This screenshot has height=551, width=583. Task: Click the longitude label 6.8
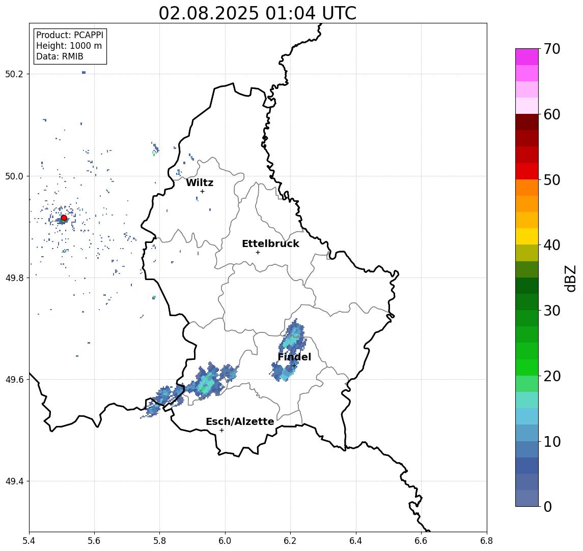[x=486, y=541]
